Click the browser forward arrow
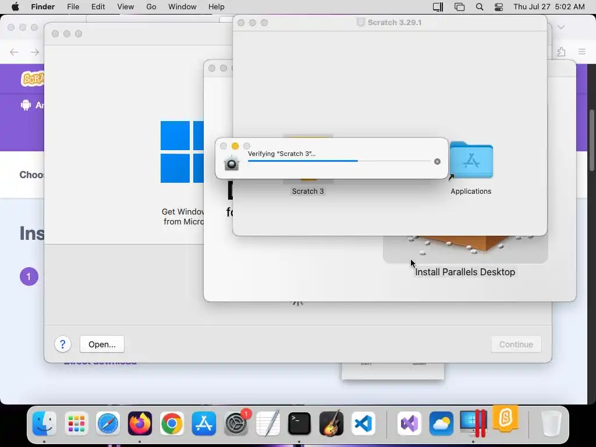Screen dimensions: 596x447 pyautogui.click(x=35, y=52)
